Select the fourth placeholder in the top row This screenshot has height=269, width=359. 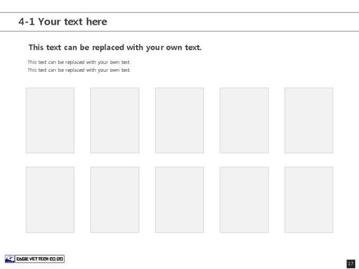coord(244,120)
